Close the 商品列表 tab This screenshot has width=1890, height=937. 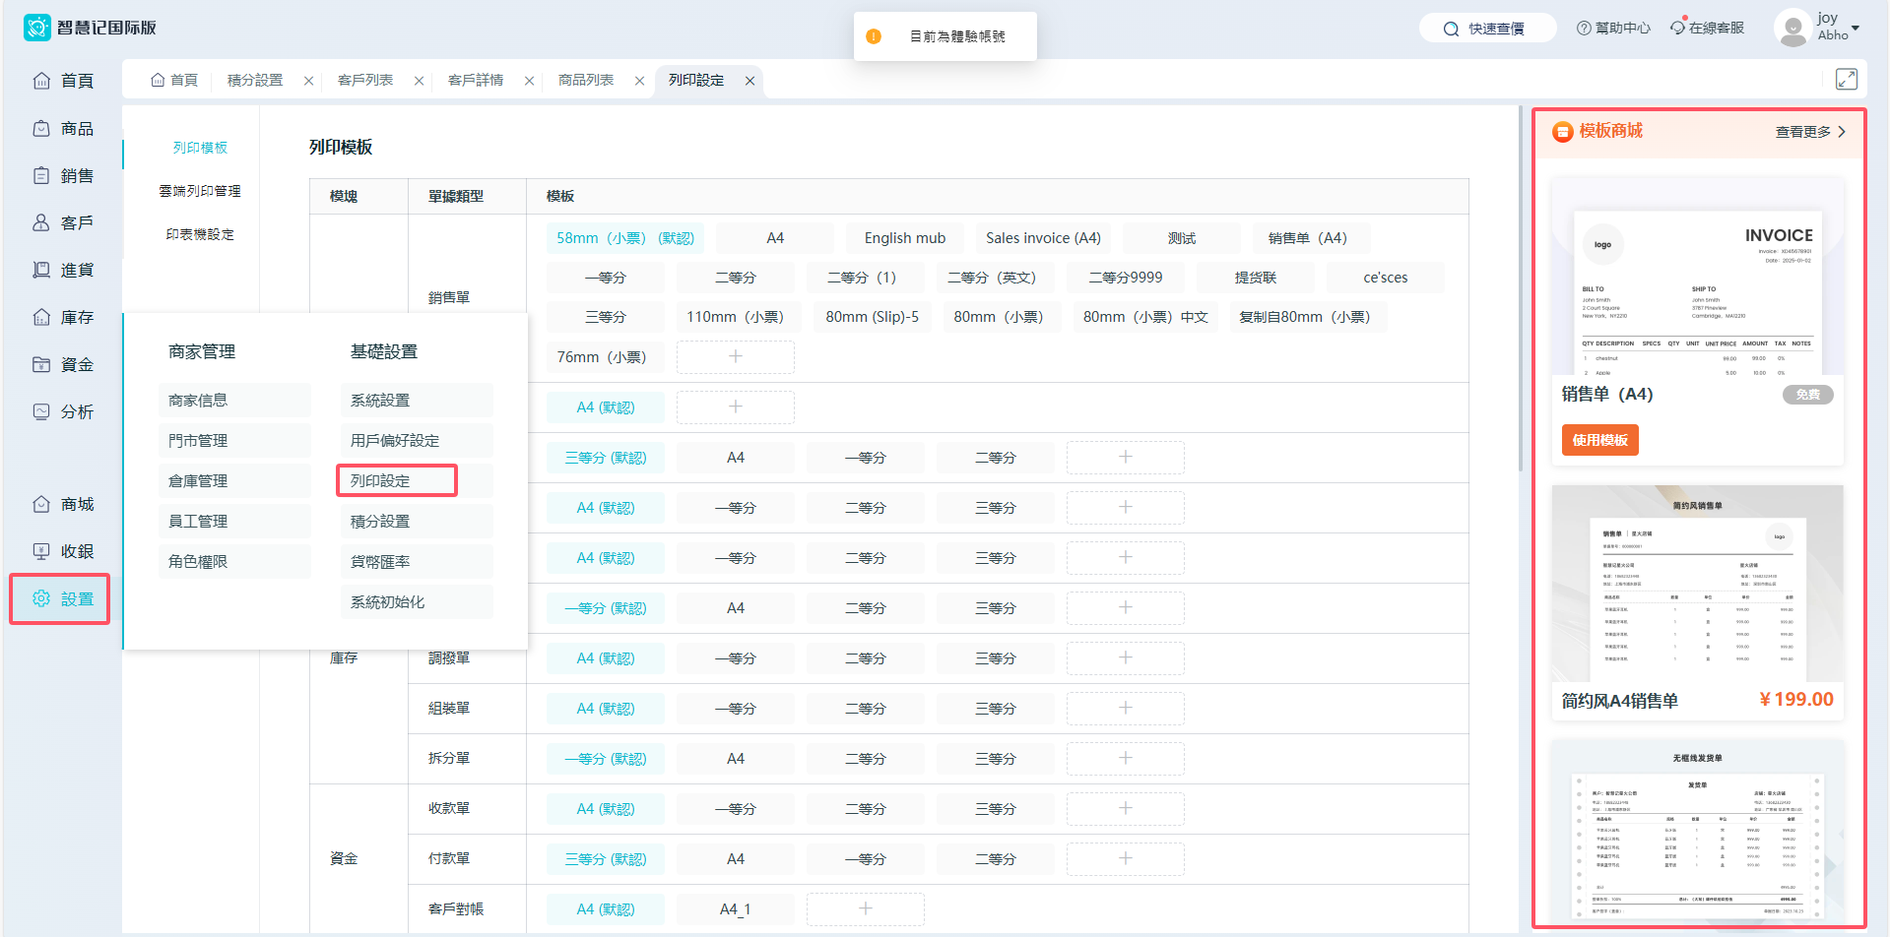click(639, 81)
